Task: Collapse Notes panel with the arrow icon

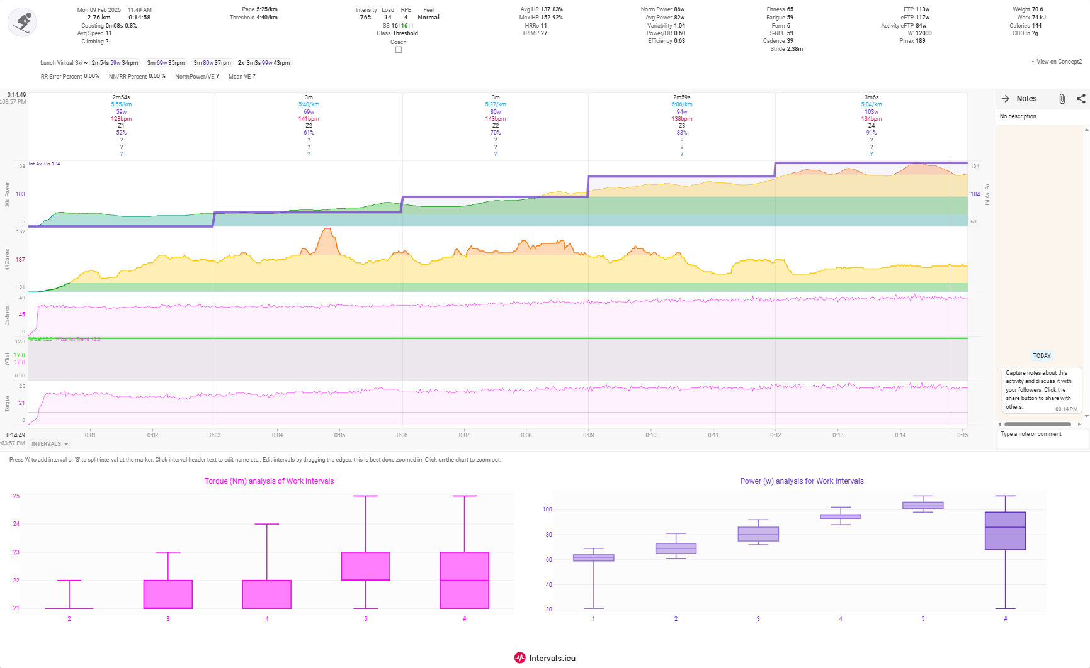Action: [x=1006, y=99]
